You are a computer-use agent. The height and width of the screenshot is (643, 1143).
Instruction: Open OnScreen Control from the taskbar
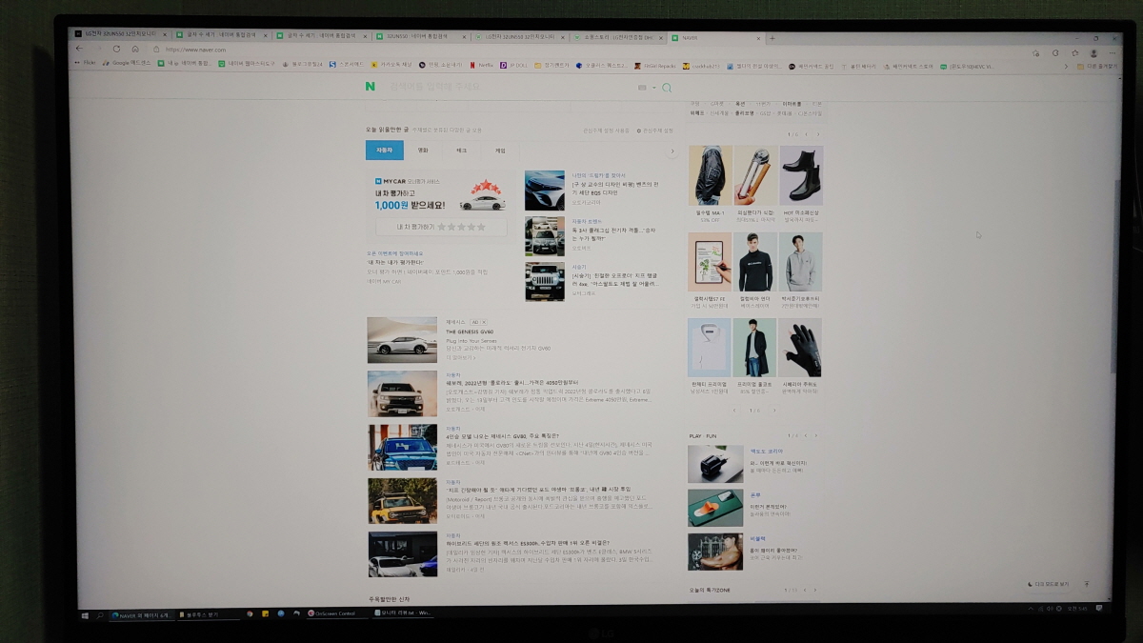tap(335, 613)
